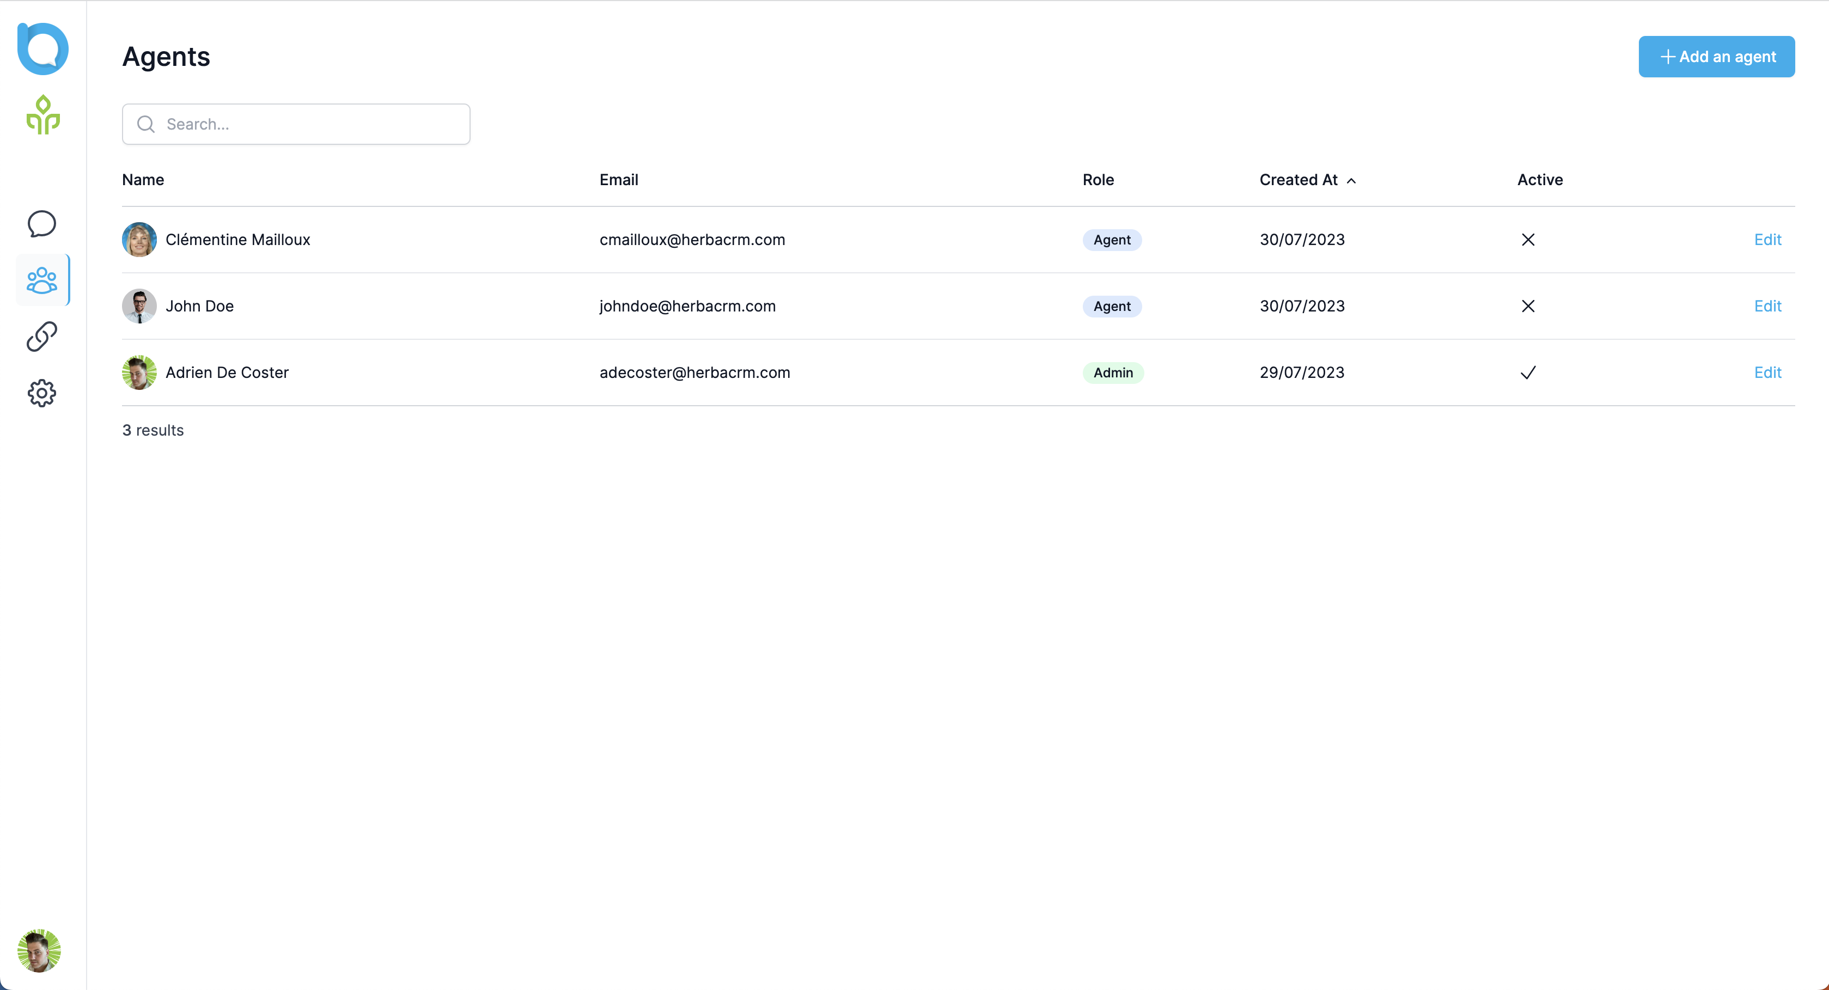This screenshot has height=990, width=1829.
Task: Select the name John Doe
Action: point(199,306)
